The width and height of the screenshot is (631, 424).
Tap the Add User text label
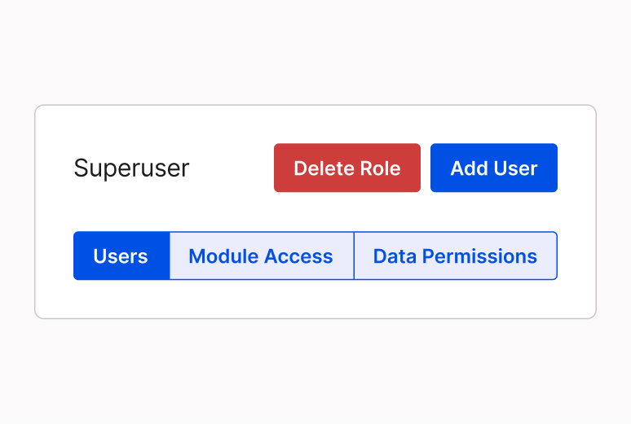click(x=494, y=168)
